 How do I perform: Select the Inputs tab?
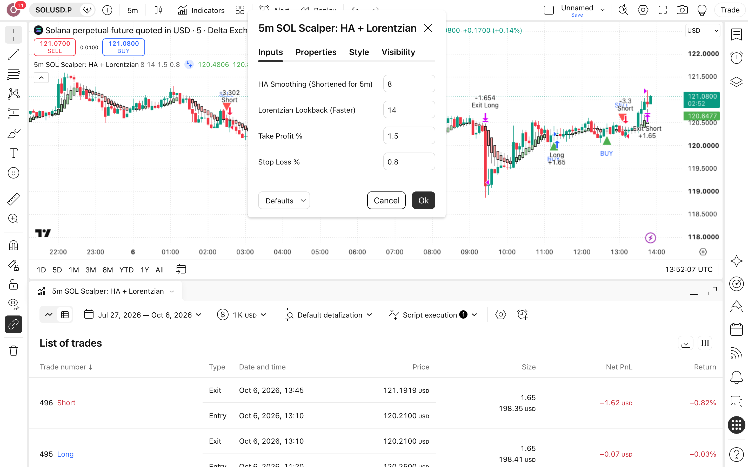270,52
